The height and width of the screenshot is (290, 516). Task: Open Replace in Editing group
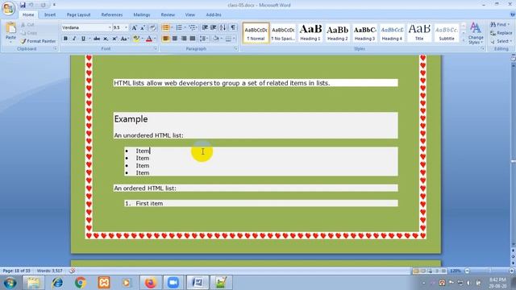(x=501, y=33)
